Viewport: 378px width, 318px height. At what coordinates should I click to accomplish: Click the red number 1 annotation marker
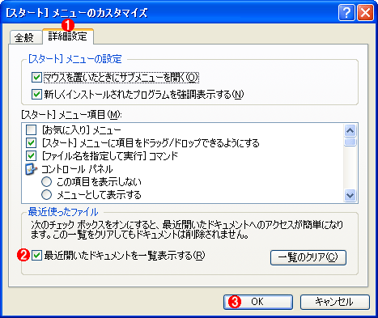click(68, 25)
